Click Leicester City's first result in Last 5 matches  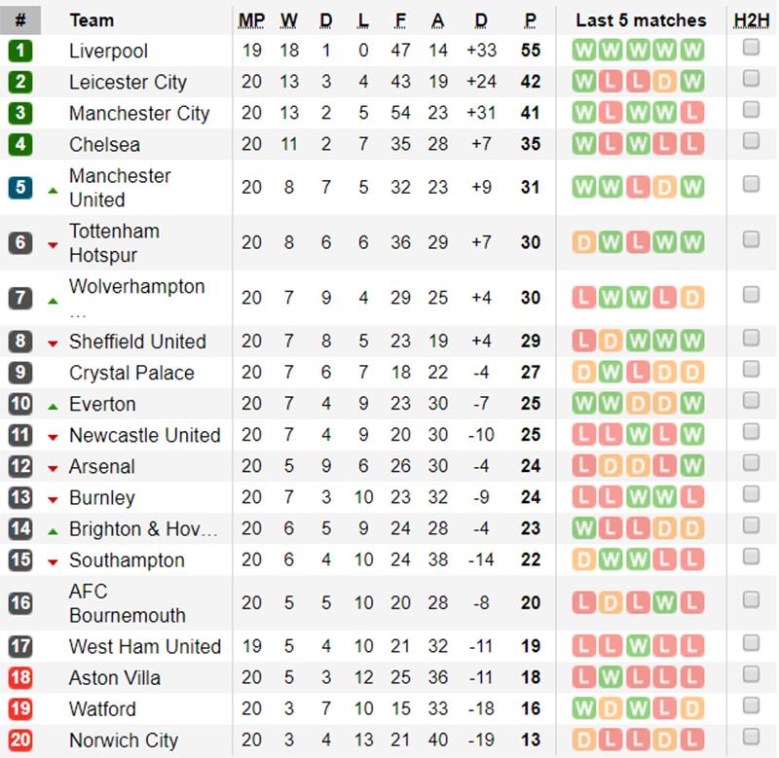click(583, 83)
